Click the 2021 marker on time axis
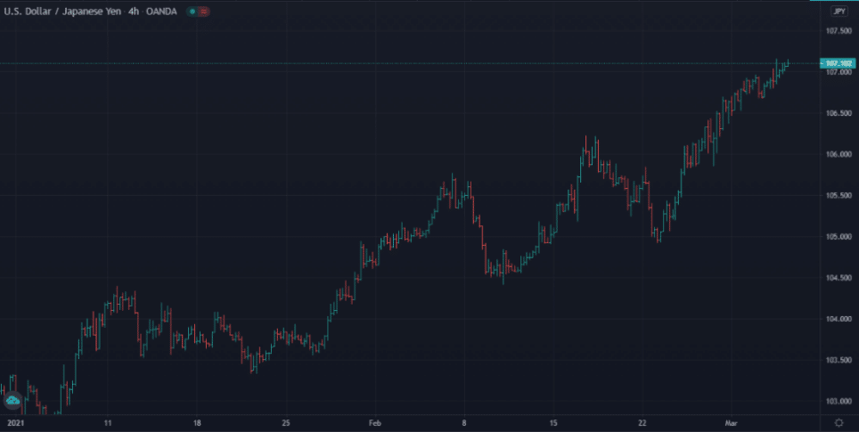The width and height of the screenshot is (859, 432). point(13,422)
